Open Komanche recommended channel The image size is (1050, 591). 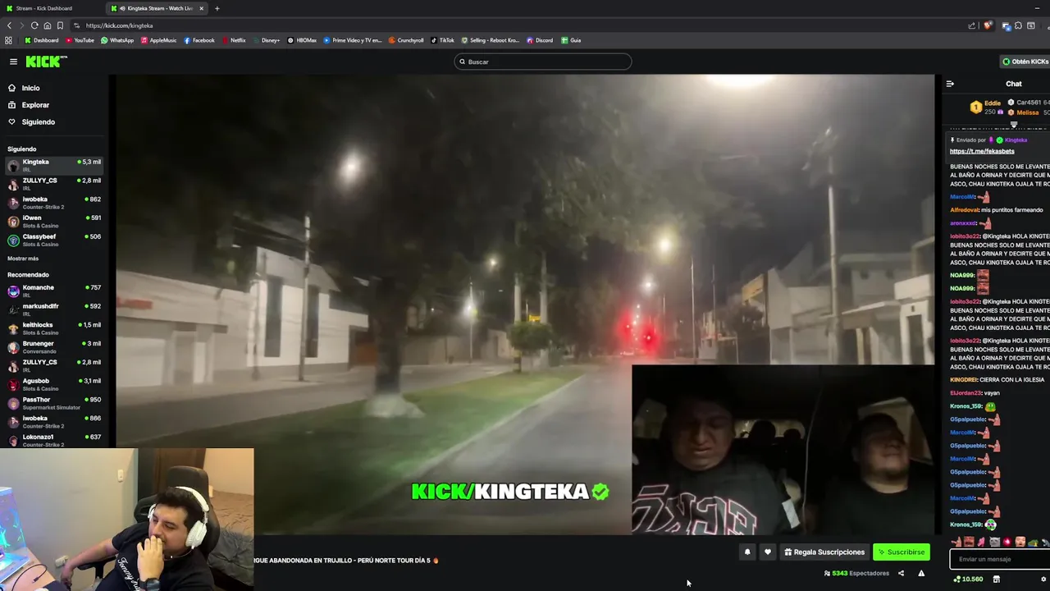tap(54, 291)
